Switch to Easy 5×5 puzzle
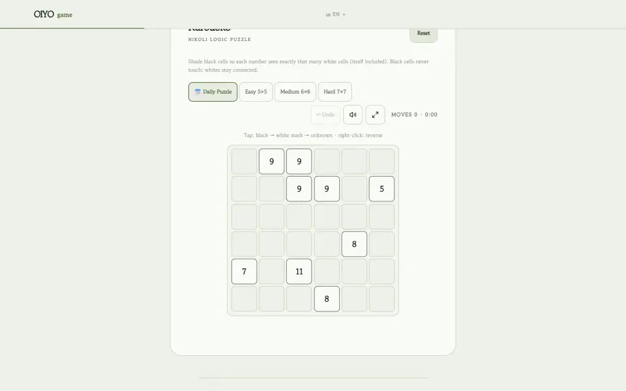Viewport: 626px width, 391px height. coord(256,92)
